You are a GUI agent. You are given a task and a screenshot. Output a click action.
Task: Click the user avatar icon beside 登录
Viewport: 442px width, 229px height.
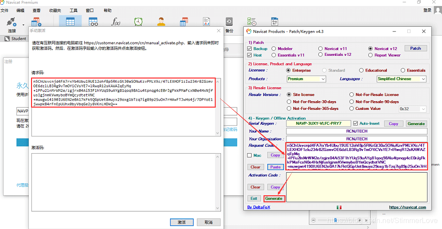(438, 10)
